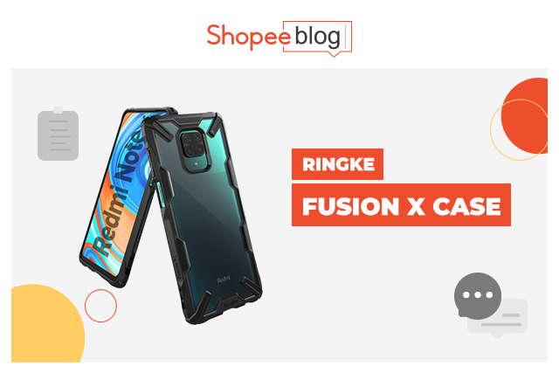Click the gray clipboard icon

click(59, 134)
